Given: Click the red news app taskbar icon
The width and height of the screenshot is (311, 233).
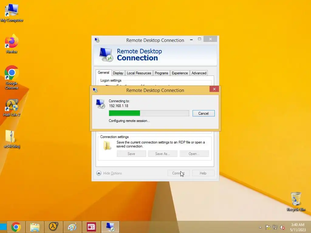Looking at the screenshot, I should tap(91, 227).
